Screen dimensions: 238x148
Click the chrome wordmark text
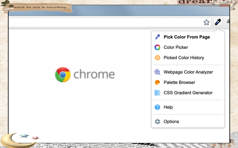tap(94, 74)
